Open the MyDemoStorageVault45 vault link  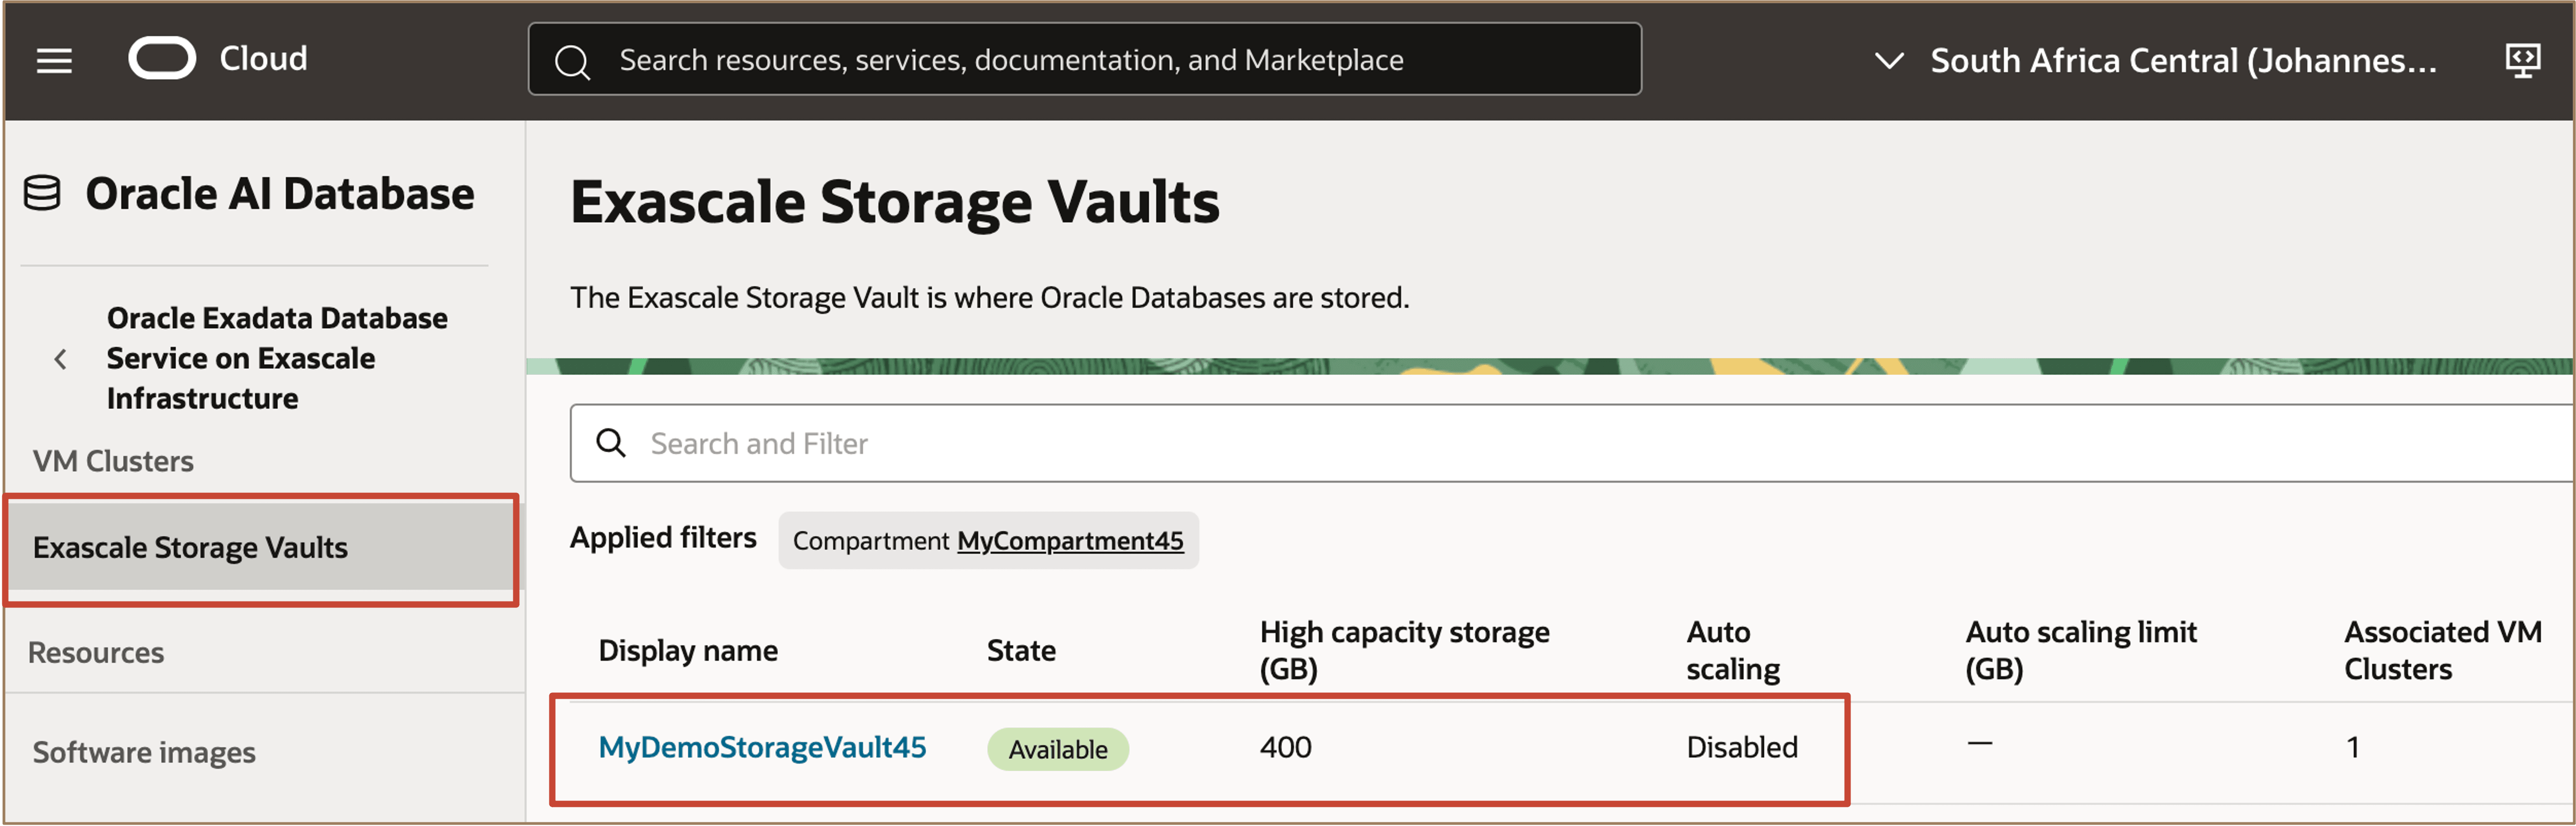click(762, 747)
